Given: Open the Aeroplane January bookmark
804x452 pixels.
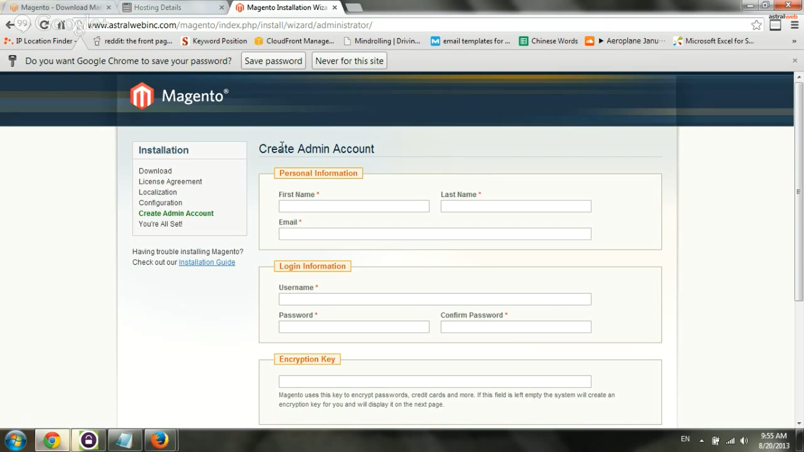Looking at the screenshot, I should tap(625, 41).
